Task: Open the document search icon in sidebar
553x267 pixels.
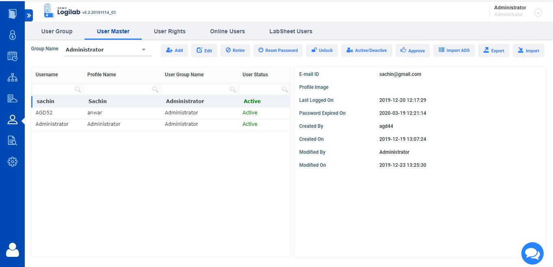Action: pos(12,140)
